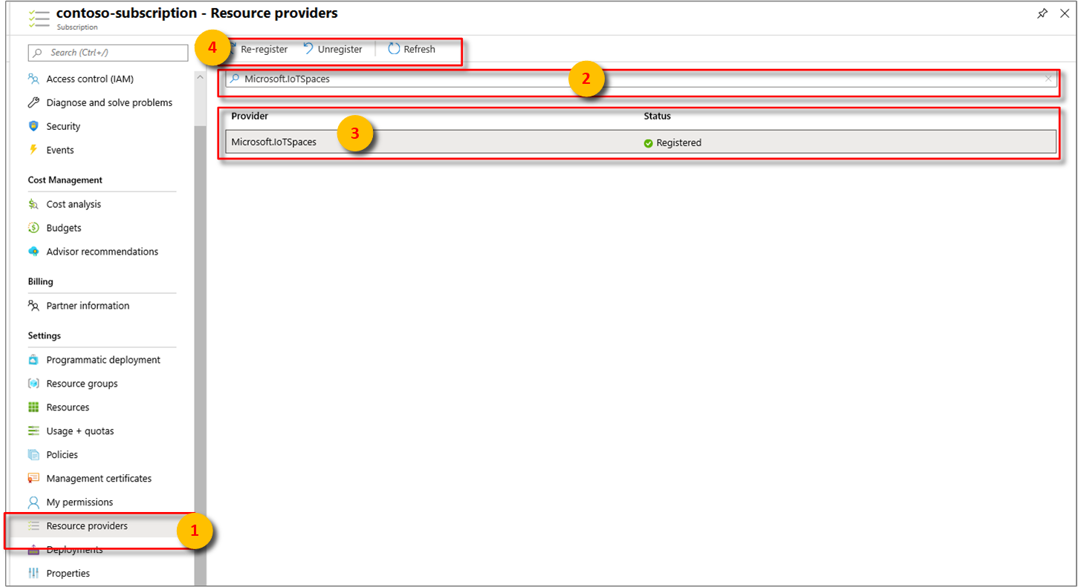Screen dimensions: 1078x587
Task: Click the Cost analysis icon
Action: pos(33,204)
